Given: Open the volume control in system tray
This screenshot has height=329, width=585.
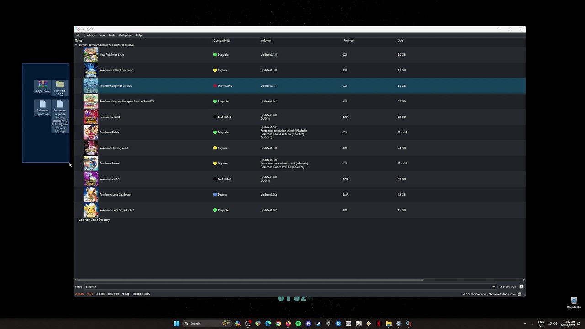Looking at the screenshot, I should point(555,324).
